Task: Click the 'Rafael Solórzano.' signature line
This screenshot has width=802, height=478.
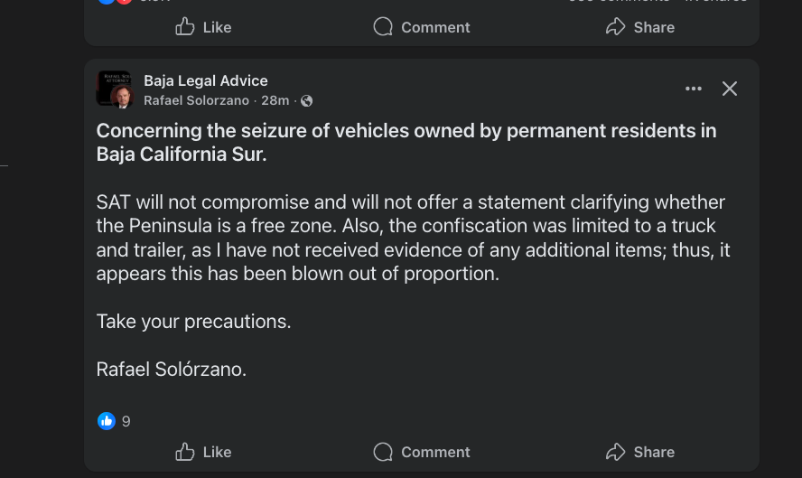Action: (x=172, y=369)
